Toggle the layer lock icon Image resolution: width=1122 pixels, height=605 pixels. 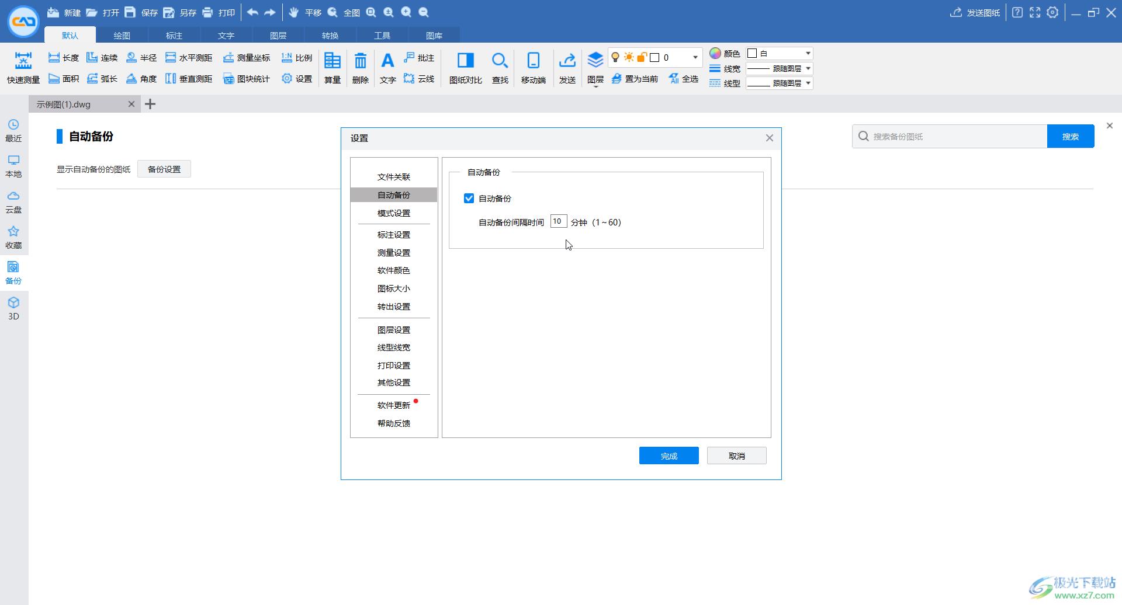642,57
